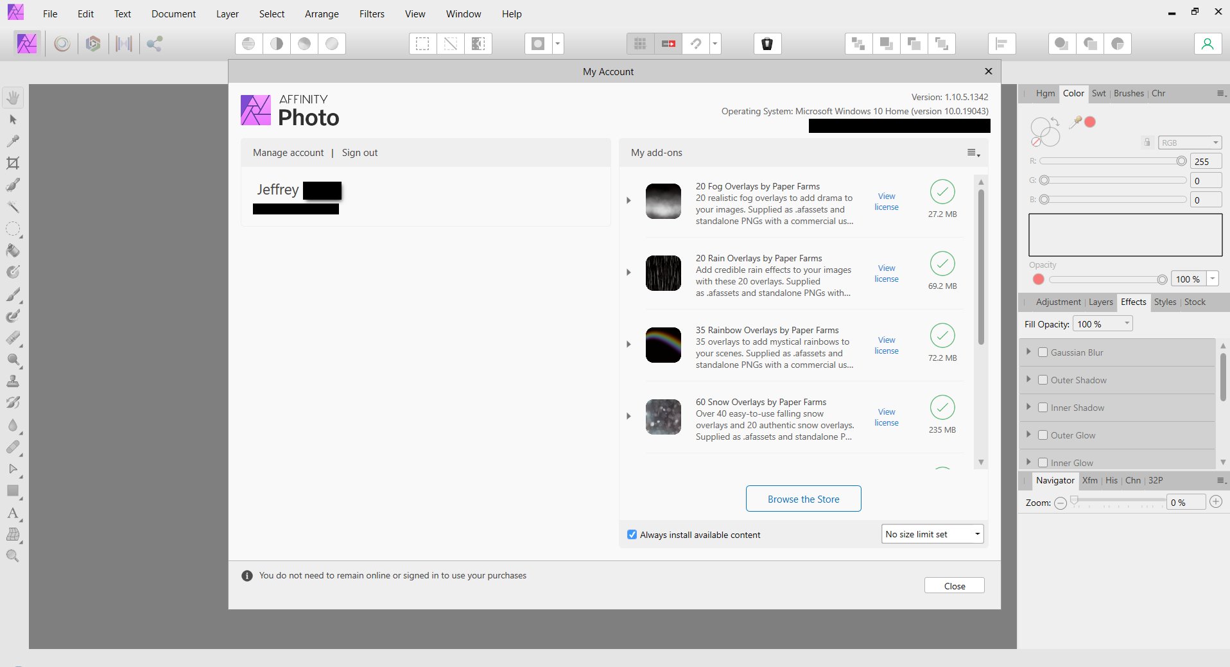Enable the Outer Glow effect checkbox
Viewport: 1230px width, 667px height.
1043,435
